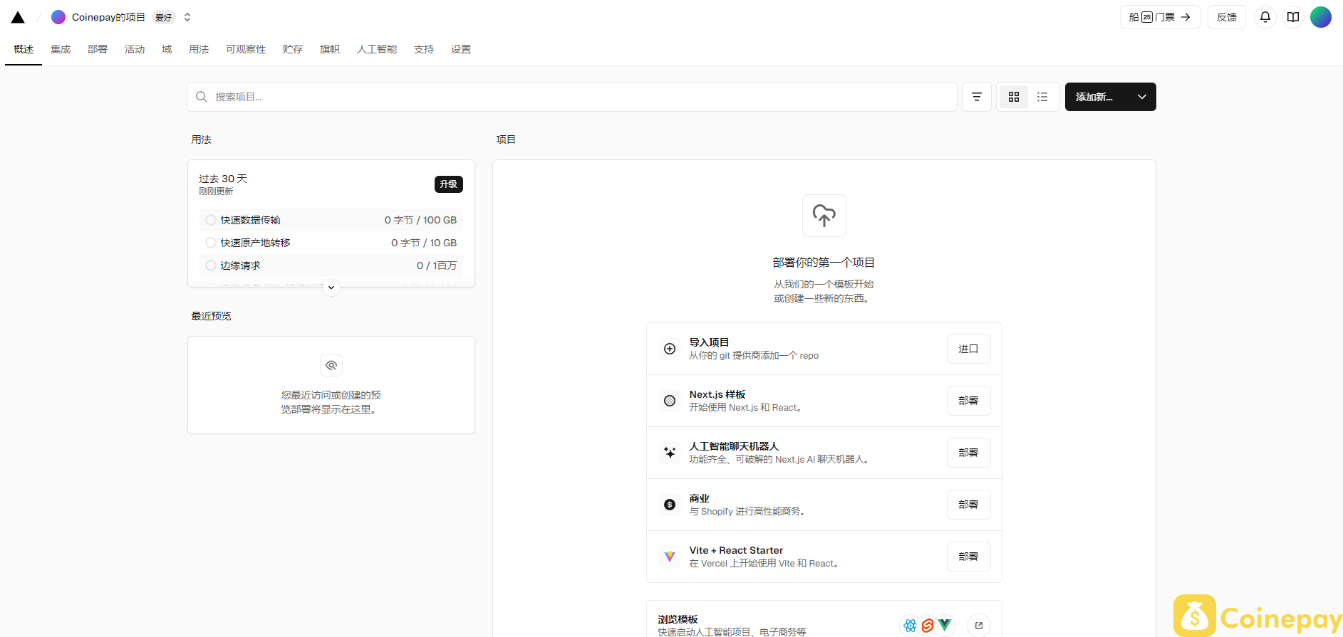Click the React framework icon
Viewport: 1343px width, 637px height.
[910, 626]
